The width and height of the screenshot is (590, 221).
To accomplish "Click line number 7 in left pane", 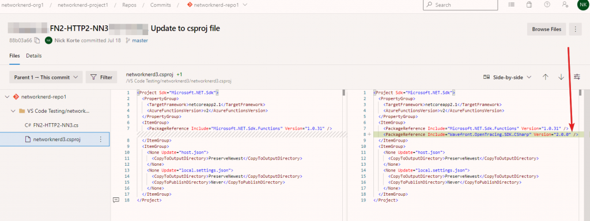I will tap(128, 128).
